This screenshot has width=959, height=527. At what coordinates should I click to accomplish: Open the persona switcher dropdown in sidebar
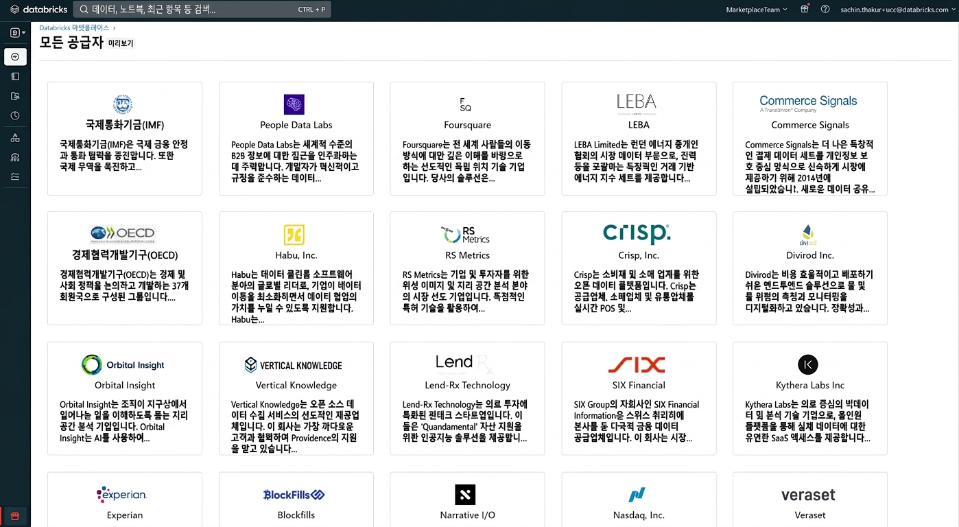pyautogui.click(x=18, y=32)
